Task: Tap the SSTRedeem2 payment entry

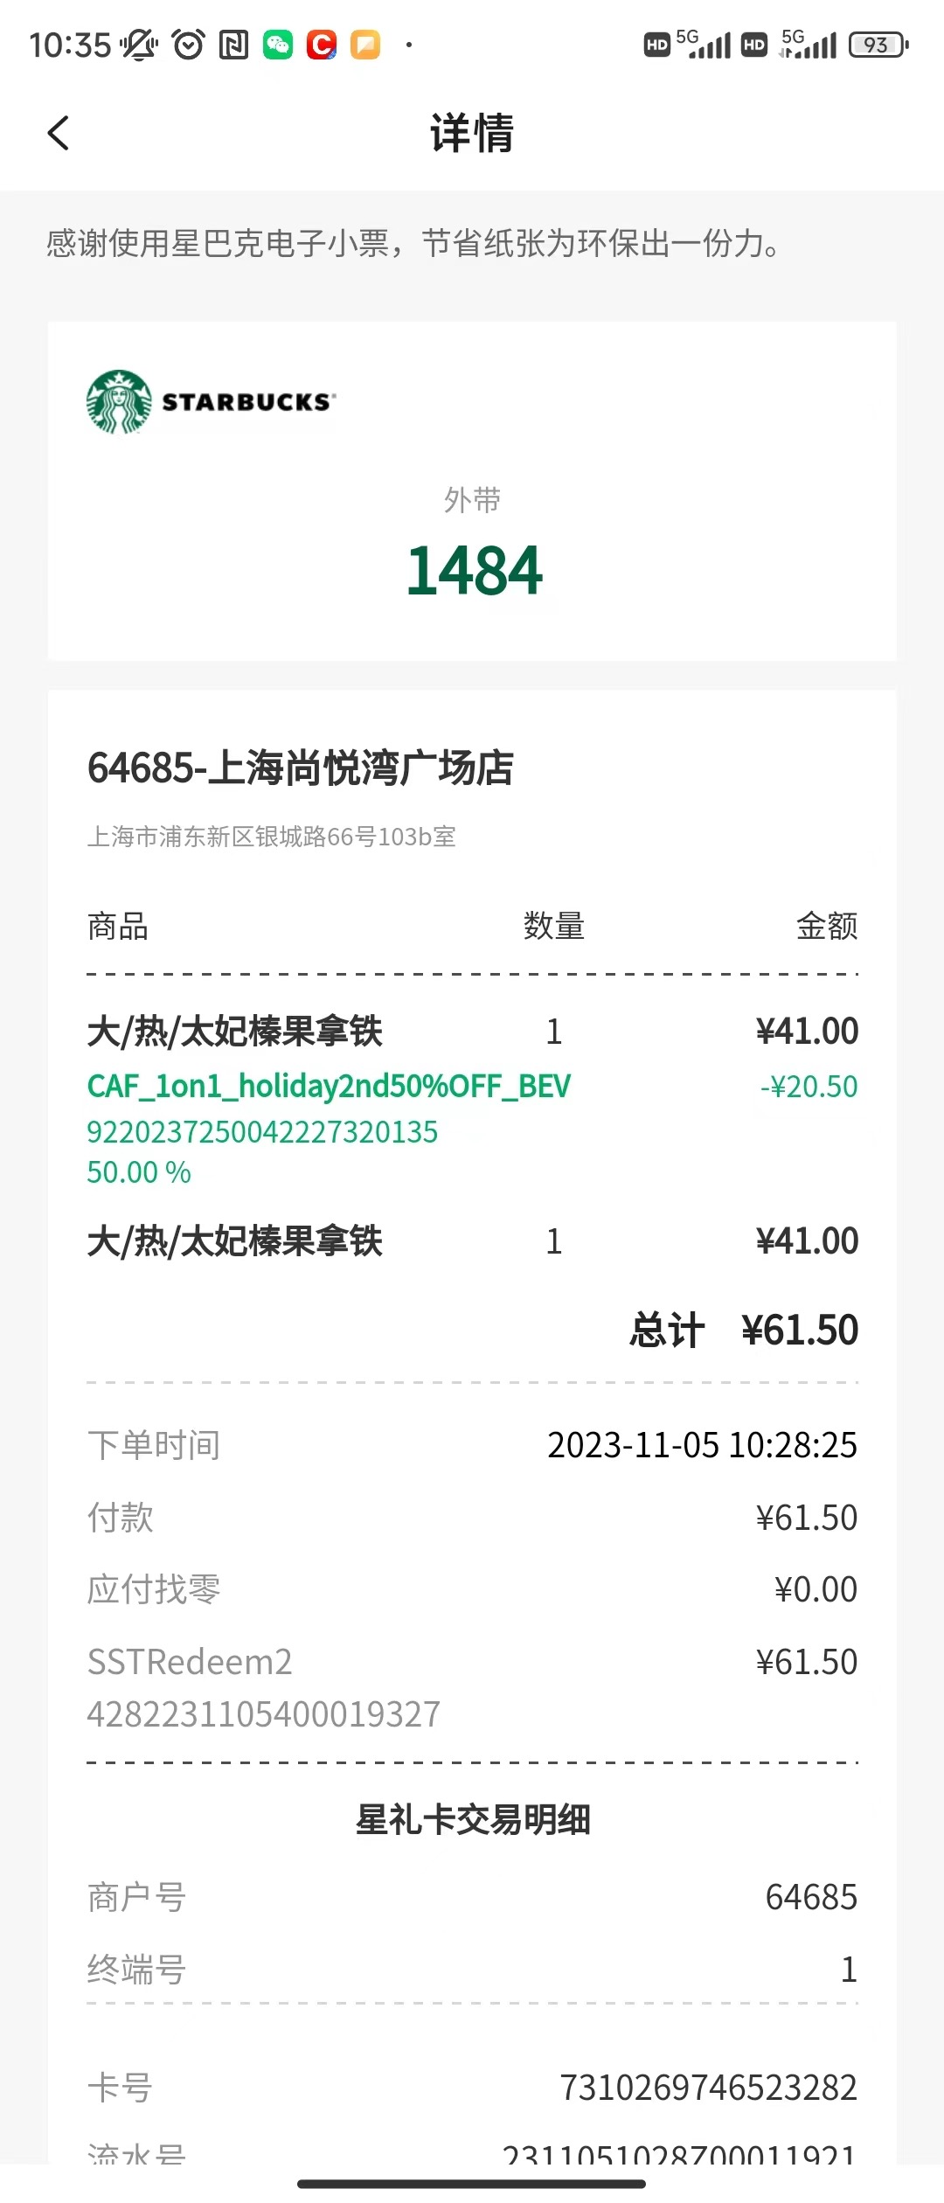Action: pyautogui.click(x=190, y=1662)
